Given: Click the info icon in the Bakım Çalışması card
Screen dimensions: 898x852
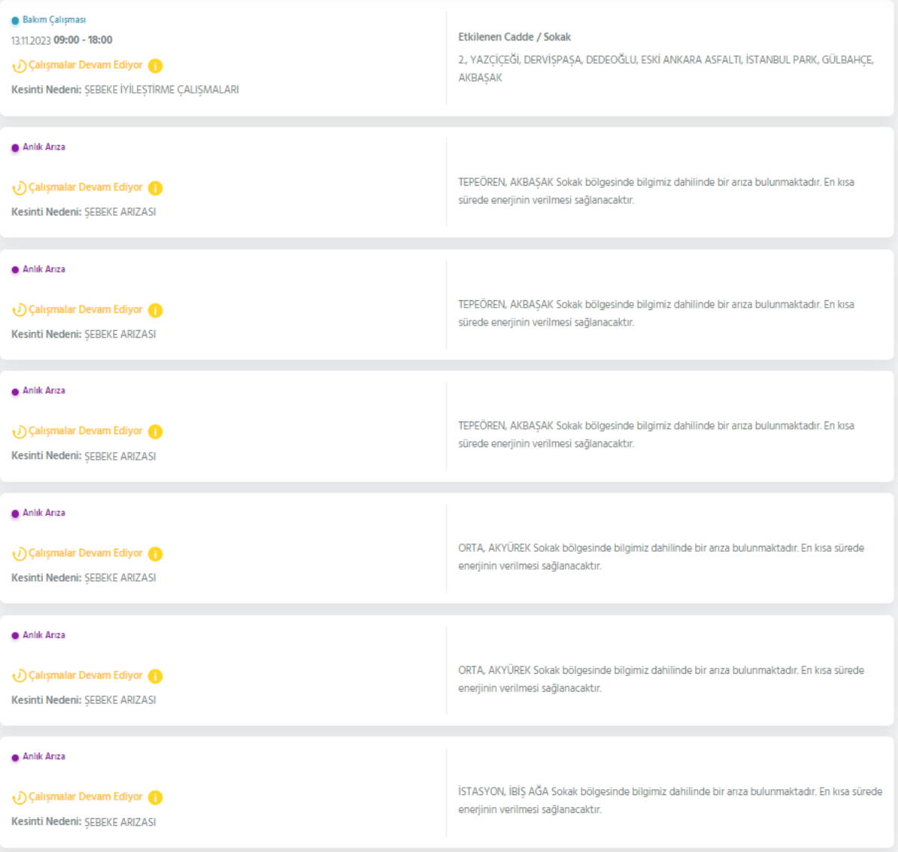Looking at the screenshot, I should (155, 66).
